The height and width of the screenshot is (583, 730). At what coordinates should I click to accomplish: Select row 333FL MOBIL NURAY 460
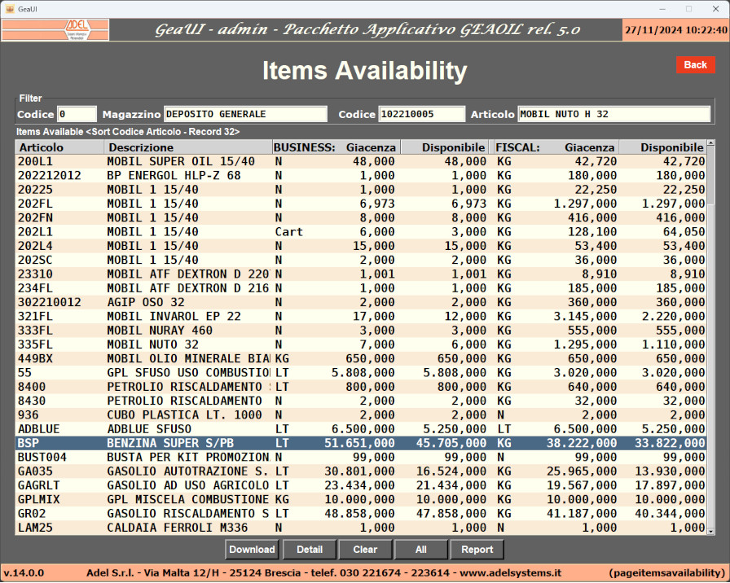click(x=361, y=331)
